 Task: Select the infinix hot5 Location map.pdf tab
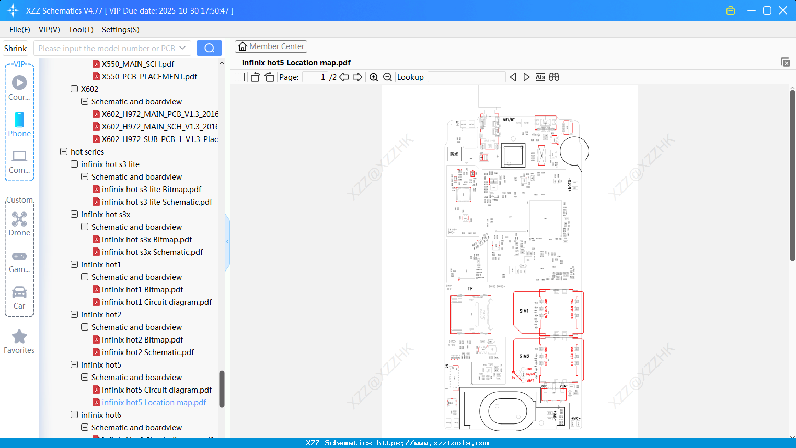pyautogui.click(x=295, y=62)
